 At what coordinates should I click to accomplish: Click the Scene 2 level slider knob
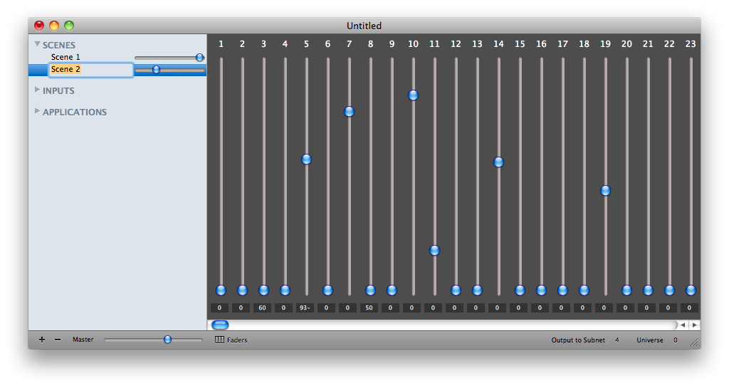point(156,70)
